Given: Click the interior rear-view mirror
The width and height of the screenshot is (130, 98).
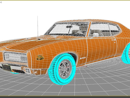Looking at the screenshot, I should 70,27.
